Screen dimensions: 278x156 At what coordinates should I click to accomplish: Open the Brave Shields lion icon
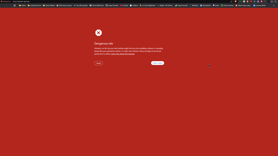235,1
